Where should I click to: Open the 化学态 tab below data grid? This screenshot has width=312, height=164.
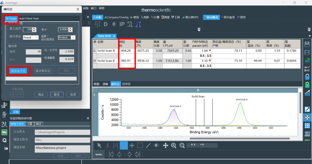pos(126,84)
